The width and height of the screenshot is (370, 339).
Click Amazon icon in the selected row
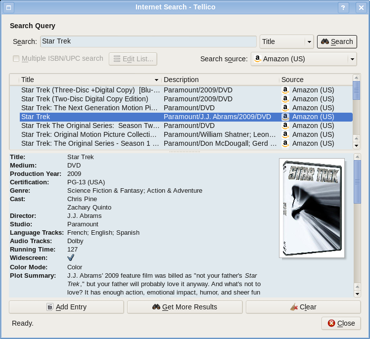point(285,117)
